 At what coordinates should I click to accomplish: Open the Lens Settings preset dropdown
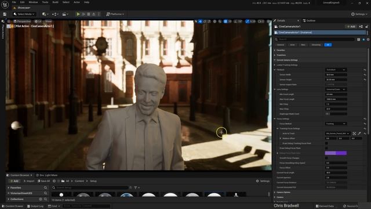[336, 89]
